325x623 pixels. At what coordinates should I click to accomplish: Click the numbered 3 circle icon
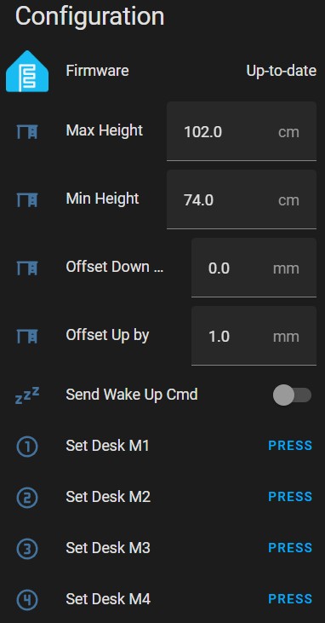tap(27, 548)
